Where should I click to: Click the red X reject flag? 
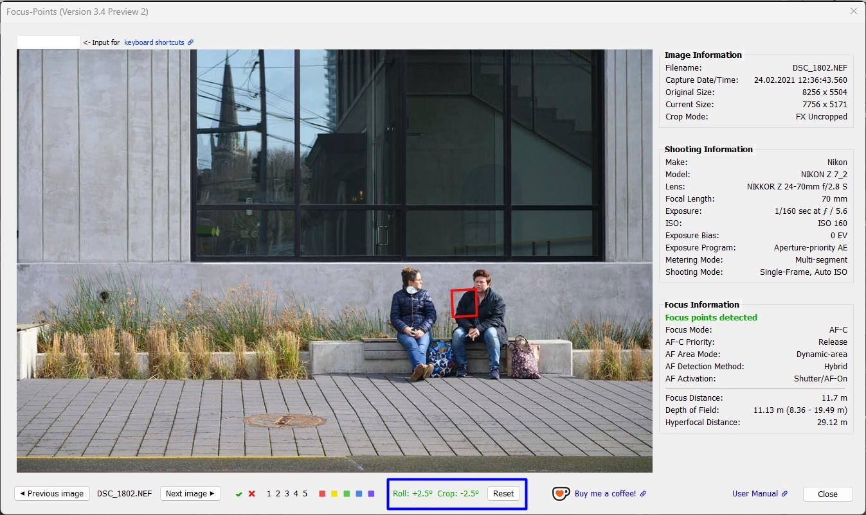point(252,494)
